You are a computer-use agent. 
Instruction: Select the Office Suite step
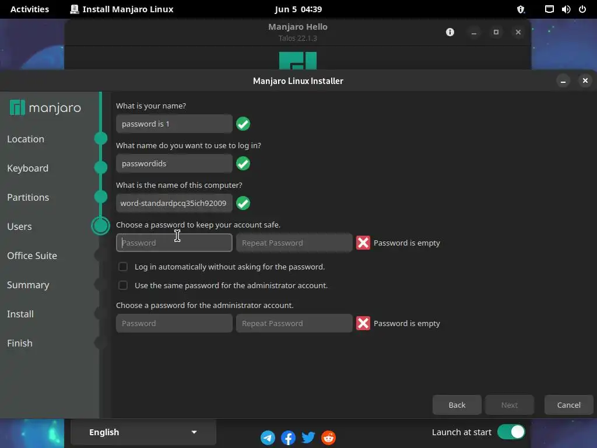point(32,256)
